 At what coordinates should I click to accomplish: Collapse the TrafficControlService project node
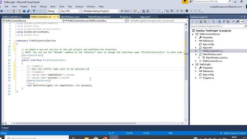193,34
